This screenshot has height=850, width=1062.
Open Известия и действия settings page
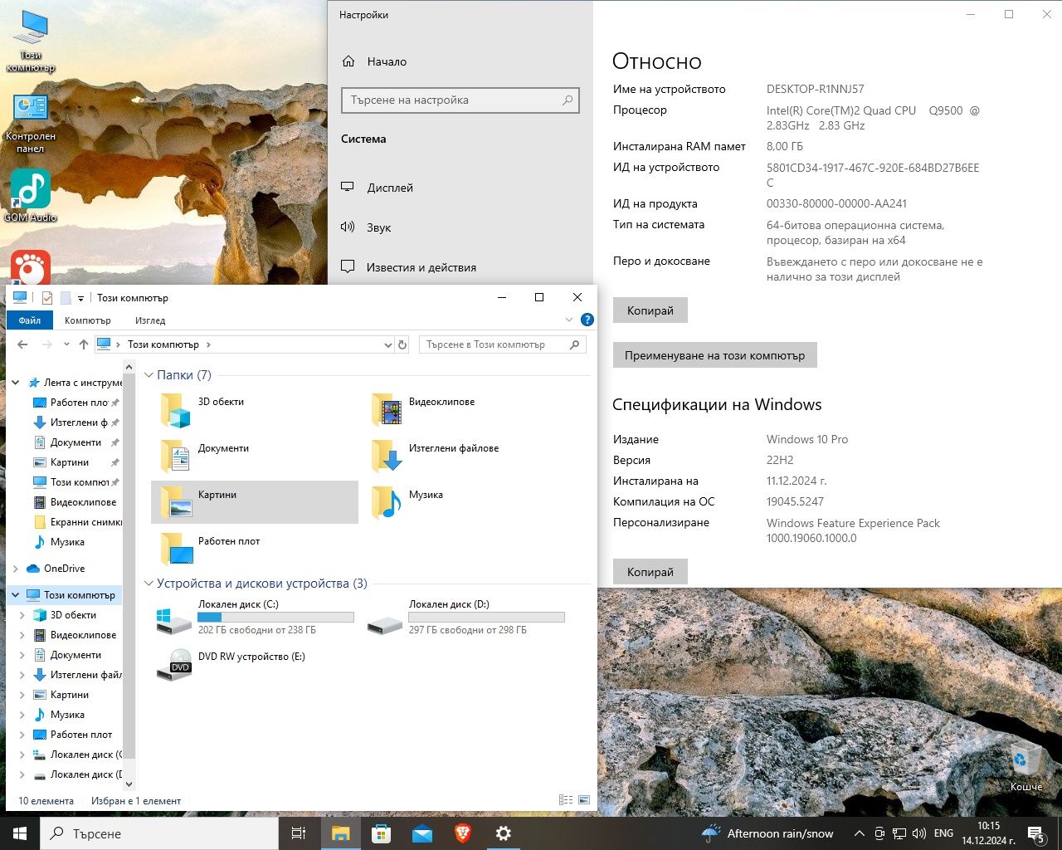460,267
